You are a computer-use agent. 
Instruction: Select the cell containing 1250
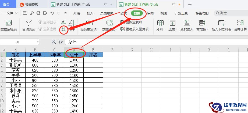click(x=74, y=70)
